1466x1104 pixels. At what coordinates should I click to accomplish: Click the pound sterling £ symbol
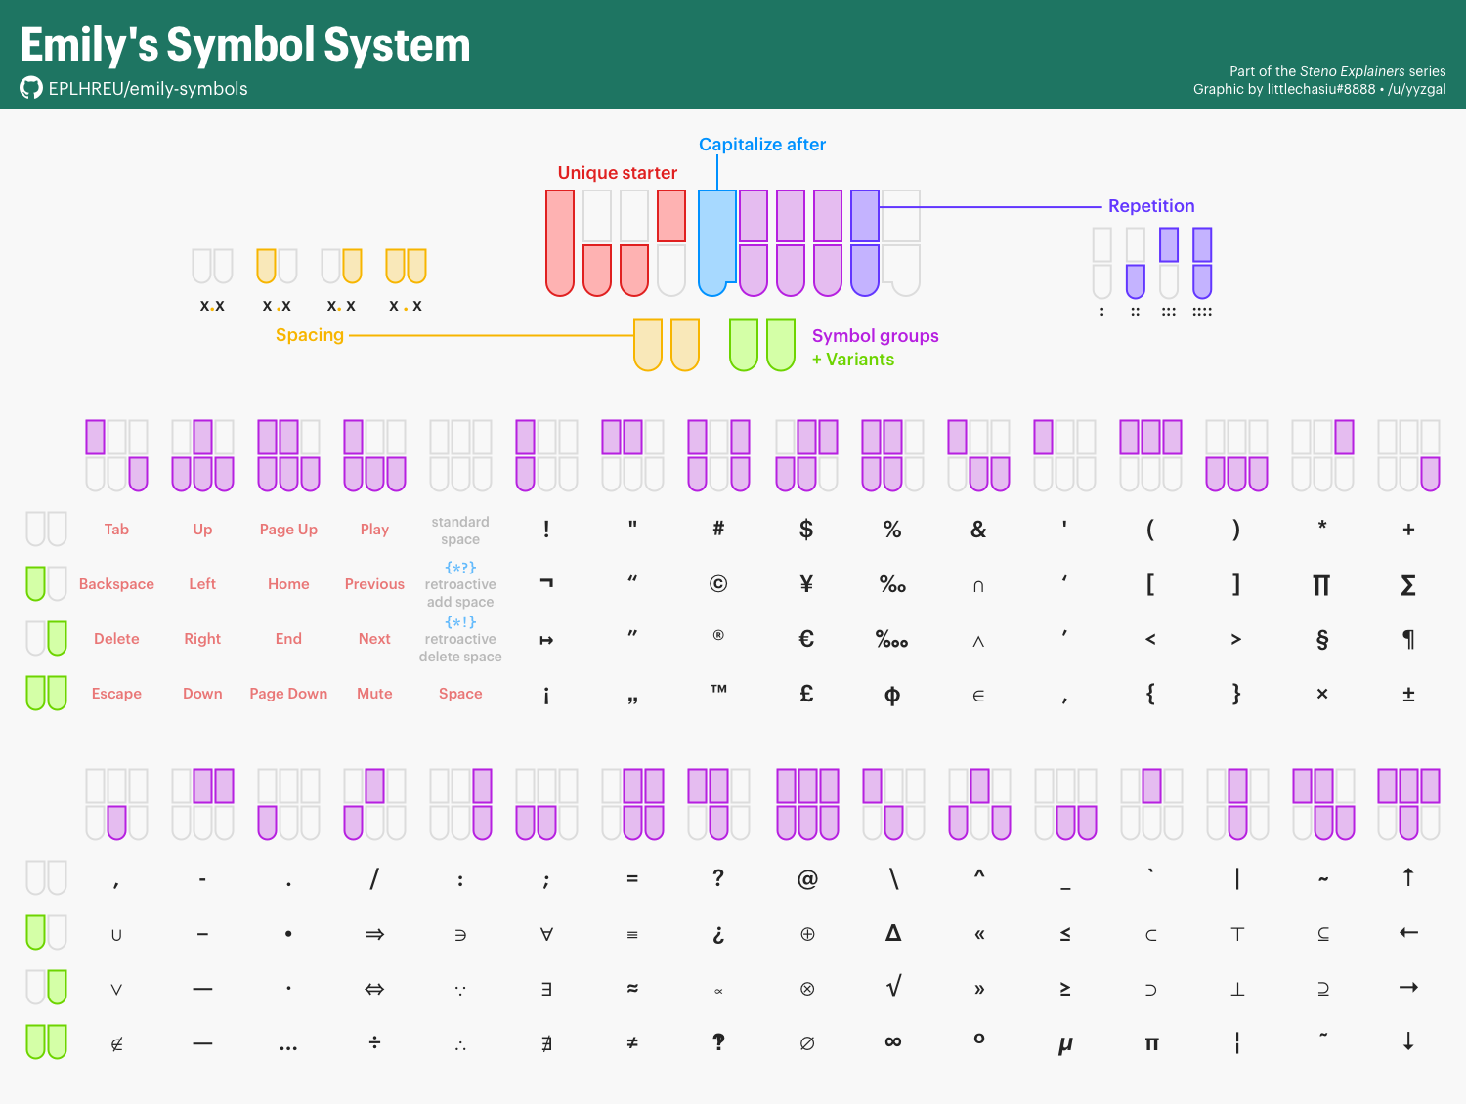click(806, 694)
